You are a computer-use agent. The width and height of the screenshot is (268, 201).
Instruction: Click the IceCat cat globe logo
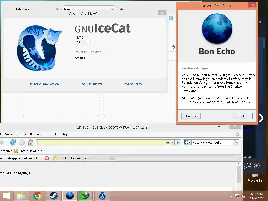(39, 48)
